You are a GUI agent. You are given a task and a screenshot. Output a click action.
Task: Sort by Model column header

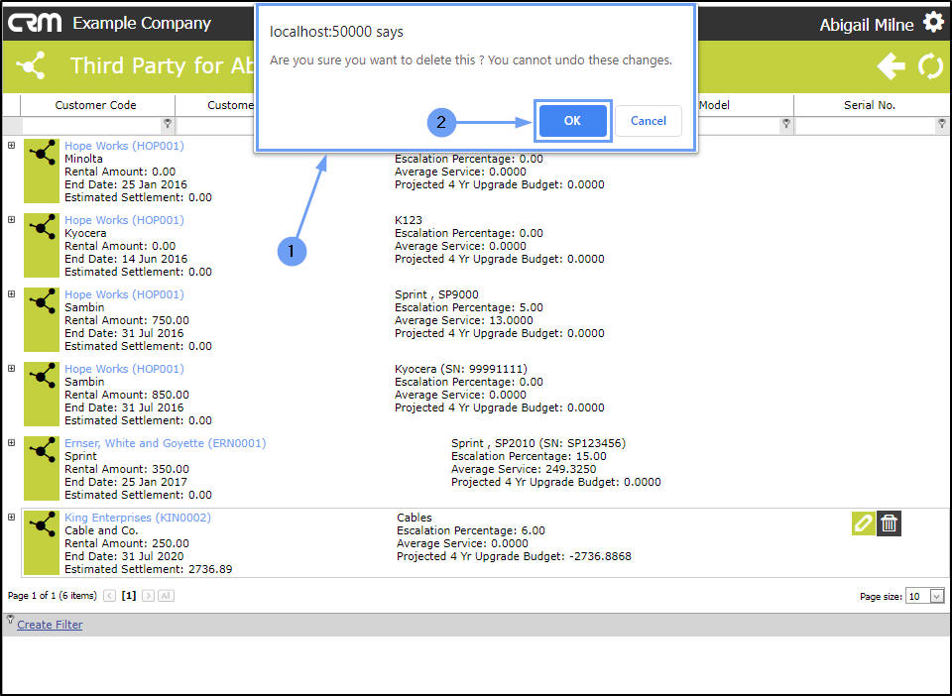(x=714, y=105)
